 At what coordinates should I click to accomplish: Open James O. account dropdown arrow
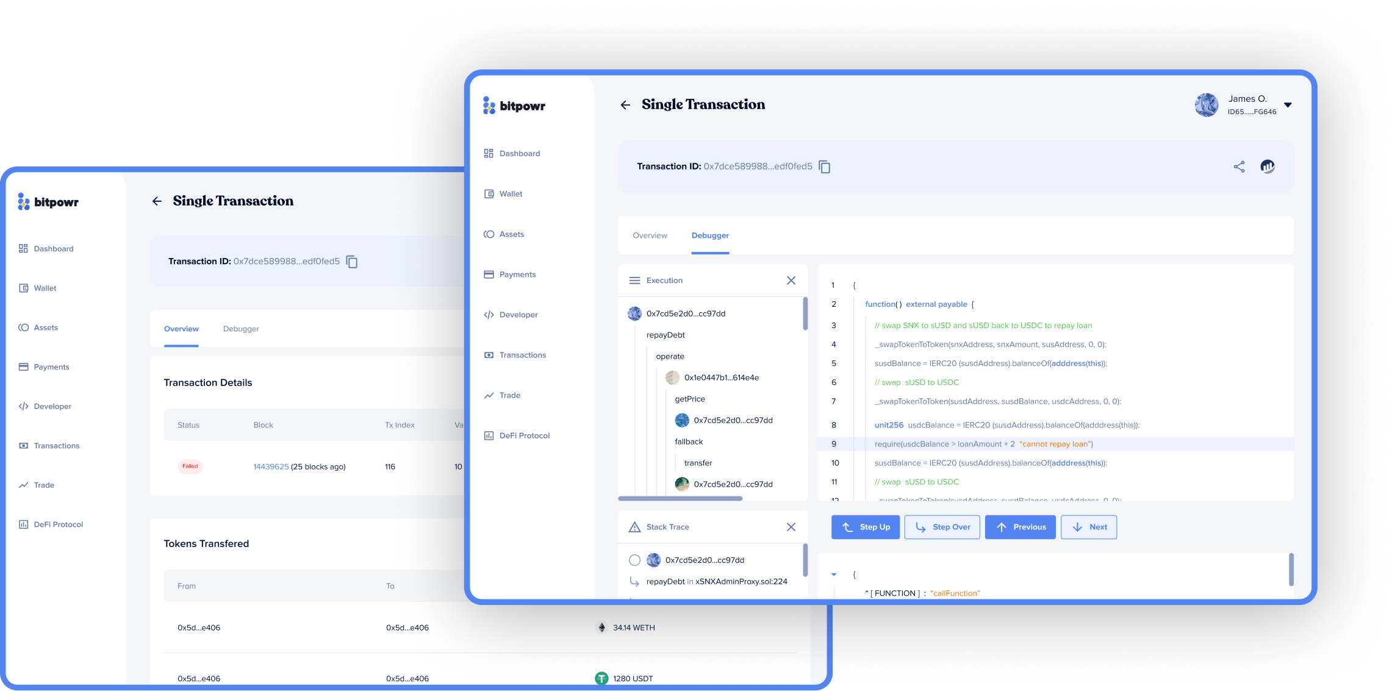coord(1288,105)
